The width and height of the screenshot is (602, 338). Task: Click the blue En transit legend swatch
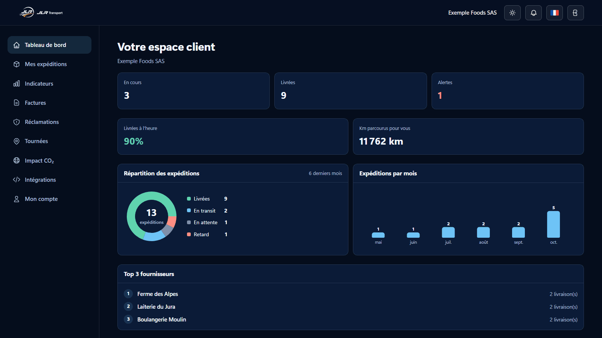click(189, 211)
